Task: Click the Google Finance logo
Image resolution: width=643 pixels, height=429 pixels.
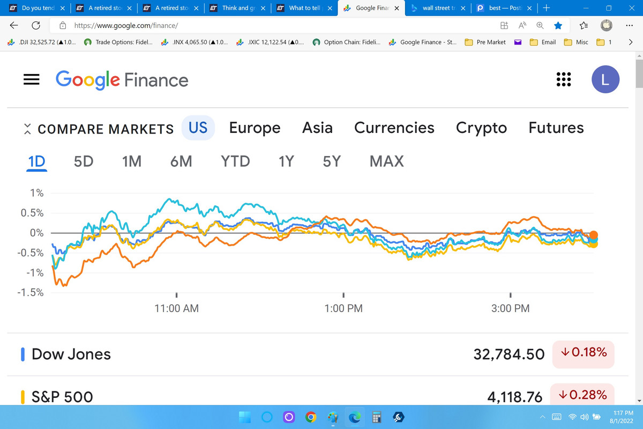Action: click(x=122, y=80)
